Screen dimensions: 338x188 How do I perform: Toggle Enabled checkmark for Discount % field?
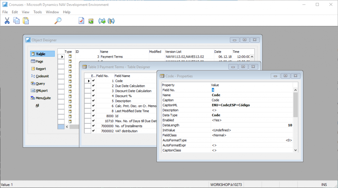(x=93, y=96)
